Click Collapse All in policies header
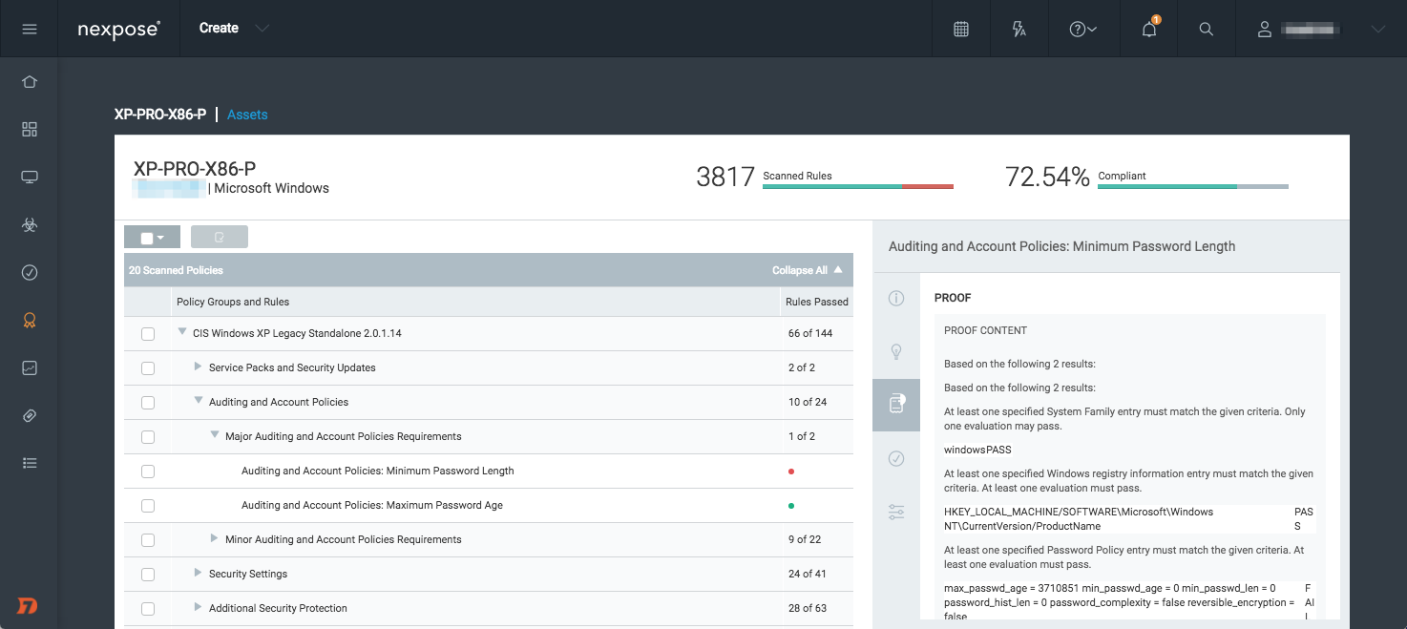Screen dimensions: 1407x629 click(807, 270)
